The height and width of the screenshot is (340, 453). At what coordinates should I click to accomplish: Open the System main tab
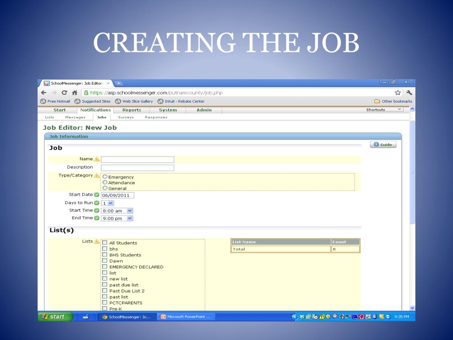(168, 110)
